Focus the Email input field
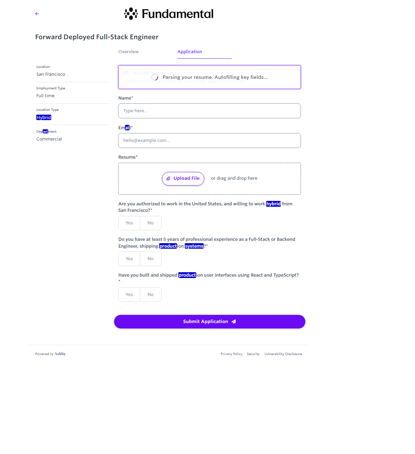Screen dimensions: 415x454 tap(209, 141)
